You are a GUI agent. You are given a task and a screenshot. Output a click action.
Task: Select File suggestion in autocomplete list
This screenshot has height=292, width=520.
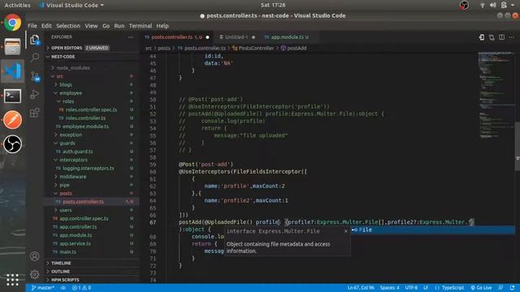(433, 230)
